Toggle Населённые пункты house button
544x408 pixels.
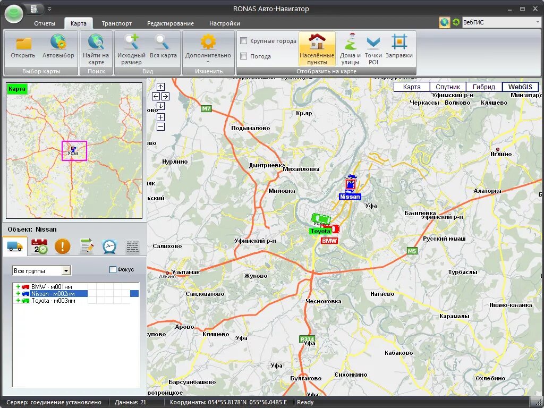[x=317, y=49]
